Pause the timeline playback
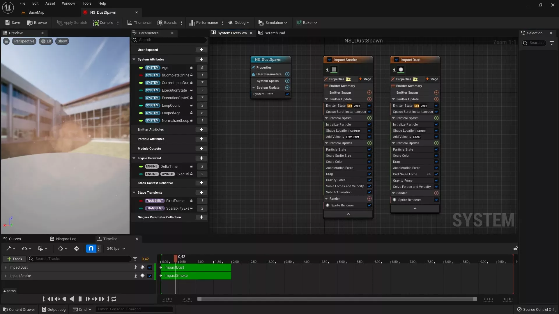 coord(80,299)
